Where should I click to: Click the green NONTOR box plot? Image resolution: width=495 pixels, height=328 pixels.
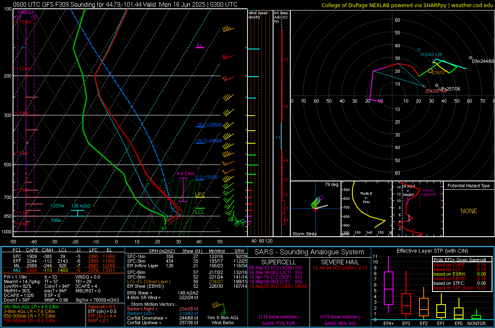click(476, 315)
